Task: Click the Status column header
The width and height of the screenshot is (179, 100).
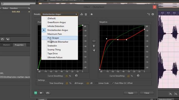Action: pyautogui.click(x=5, y=8)
